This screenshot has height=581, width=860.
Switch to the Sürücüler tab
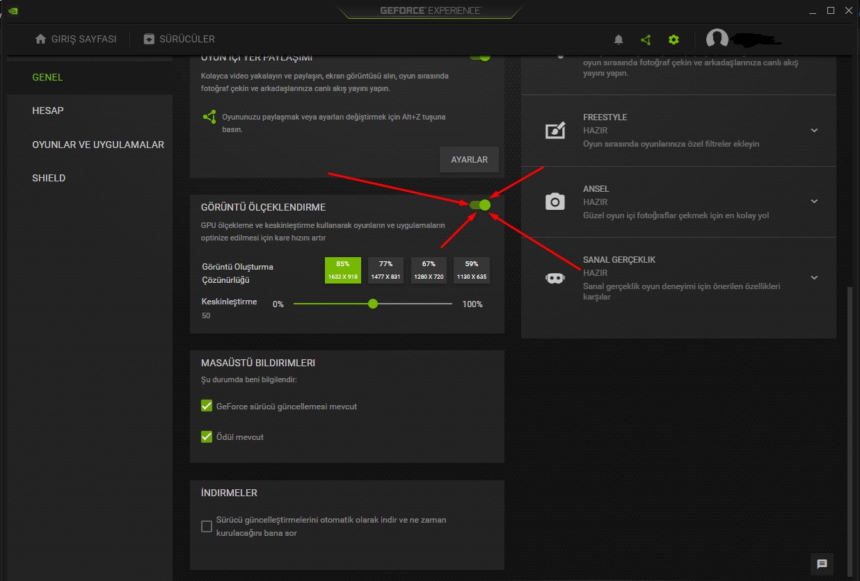(180, 39)
